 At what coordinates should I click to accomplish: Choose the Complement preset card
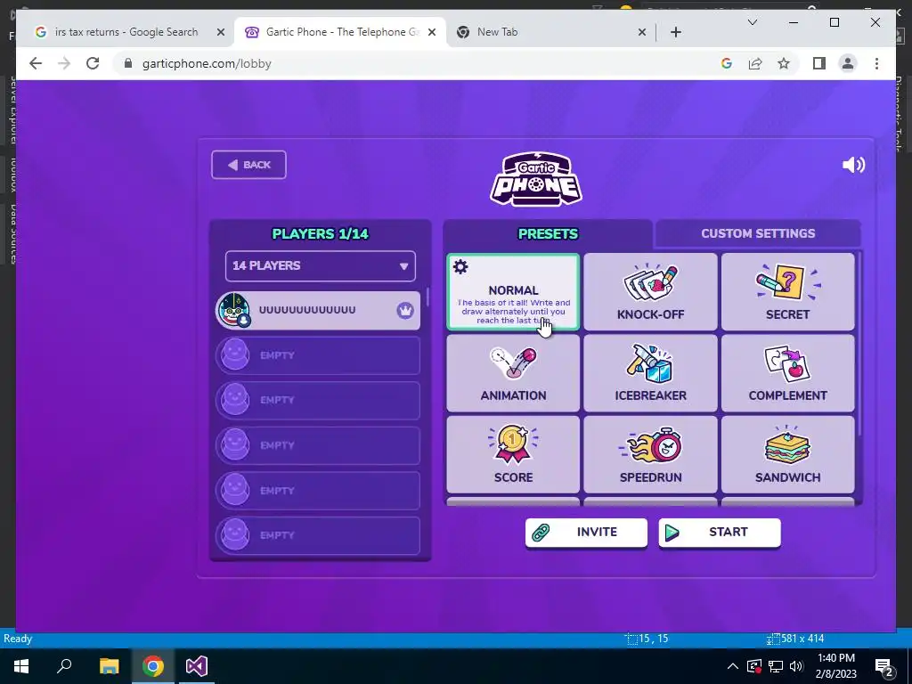787,373
